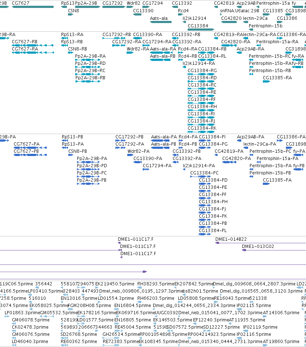Click the CG17294 gene label
The width and height of the screenshot is (306, 347).
tap(152, 3)
